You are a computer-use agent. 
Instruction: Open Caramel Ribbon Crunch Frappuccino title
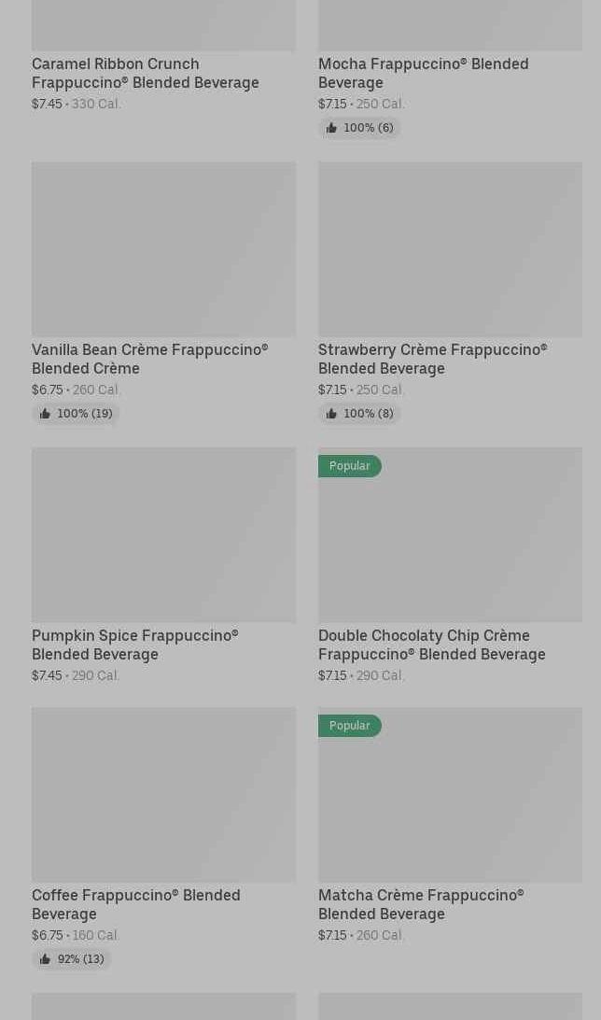(x=146, y=73)
